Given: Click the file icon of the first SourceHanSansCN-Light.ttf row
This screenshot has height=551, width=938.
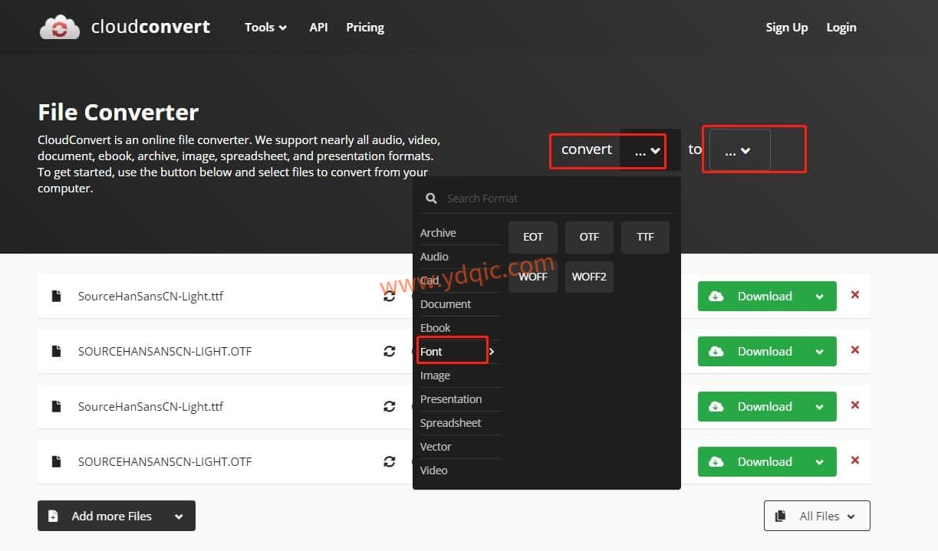Looking at the screenshot, I should click(56, 297).
